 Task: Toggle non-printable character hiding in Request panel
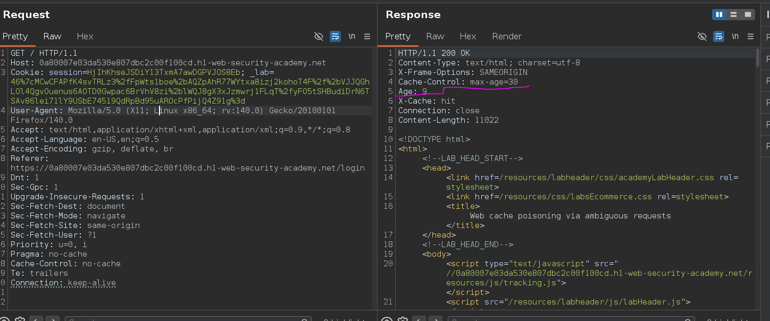319,37
